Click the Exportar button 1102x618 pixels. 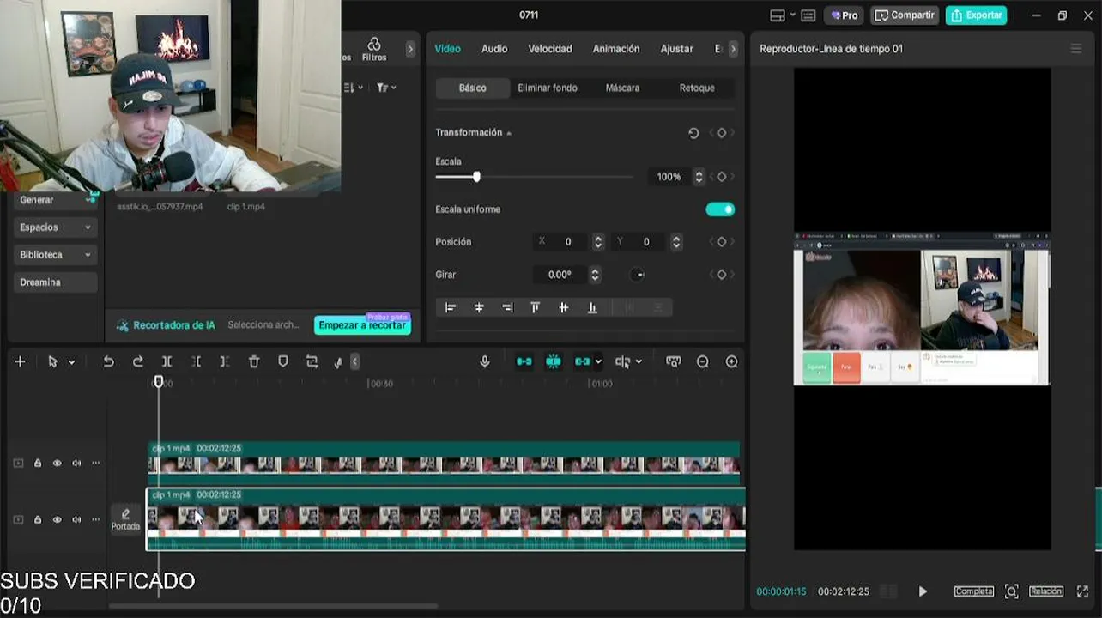pyautogui.click(x=977, y=15)
